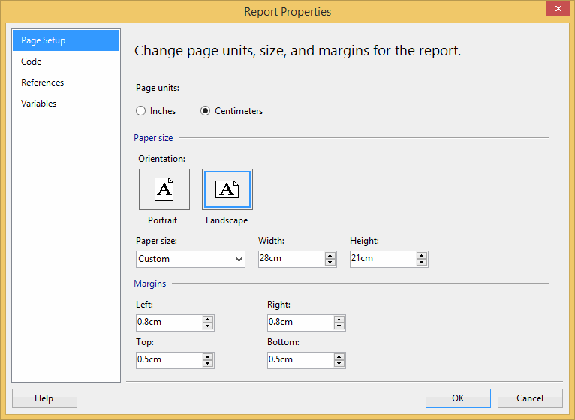This screenshot has width=575, height=420.
Task: Click the OK button
Action: (458, 398)
